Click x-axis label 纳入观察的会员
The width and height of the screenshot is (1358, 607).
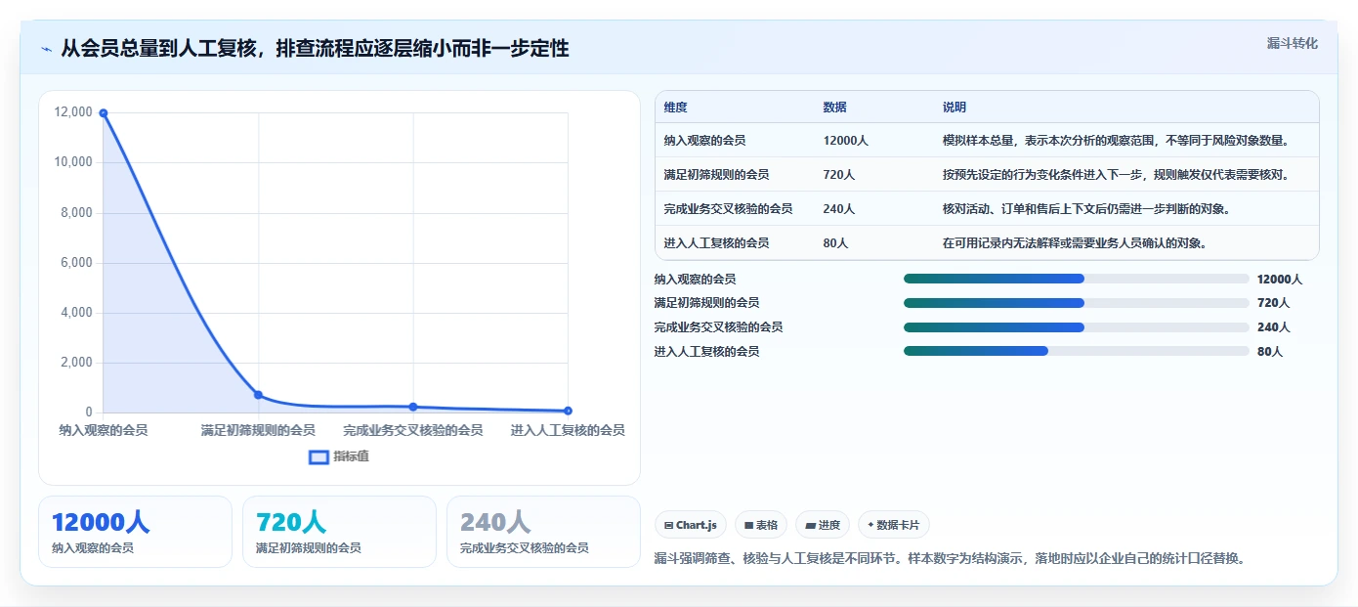(104, 430)
